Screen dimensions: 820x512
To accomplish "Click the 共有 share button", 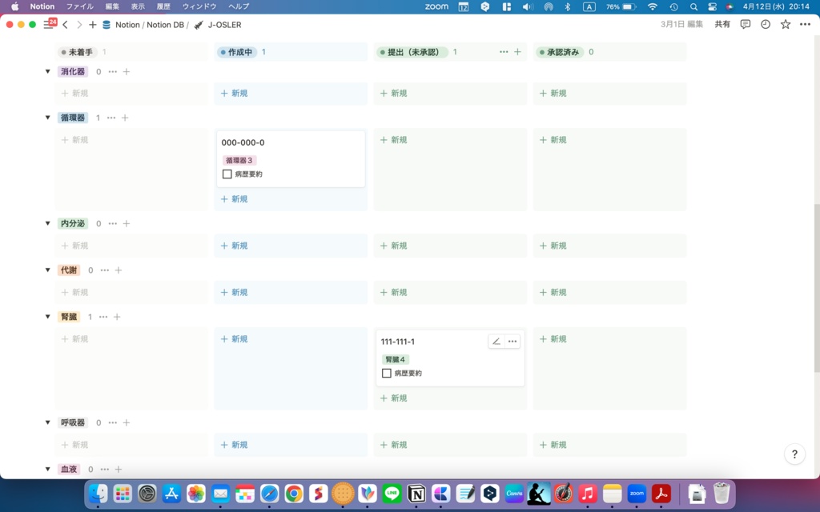I will point(722,25).
